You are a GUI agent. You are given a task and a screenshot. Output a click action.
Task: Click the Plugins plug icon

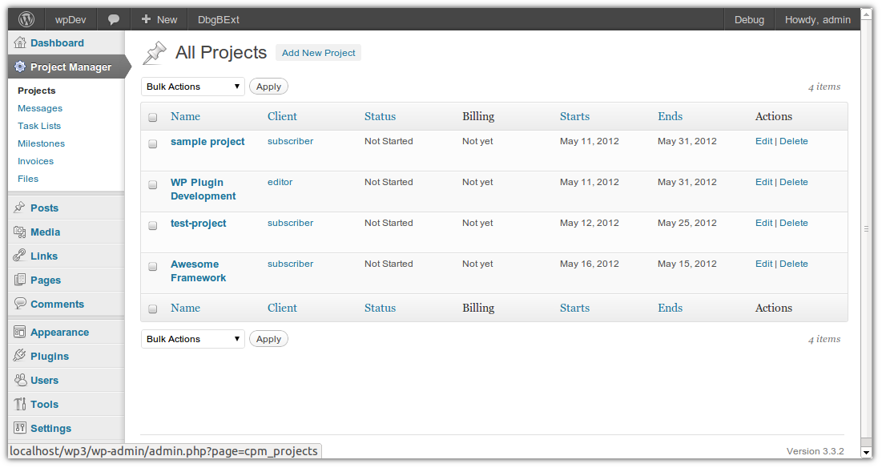[20, 356]
